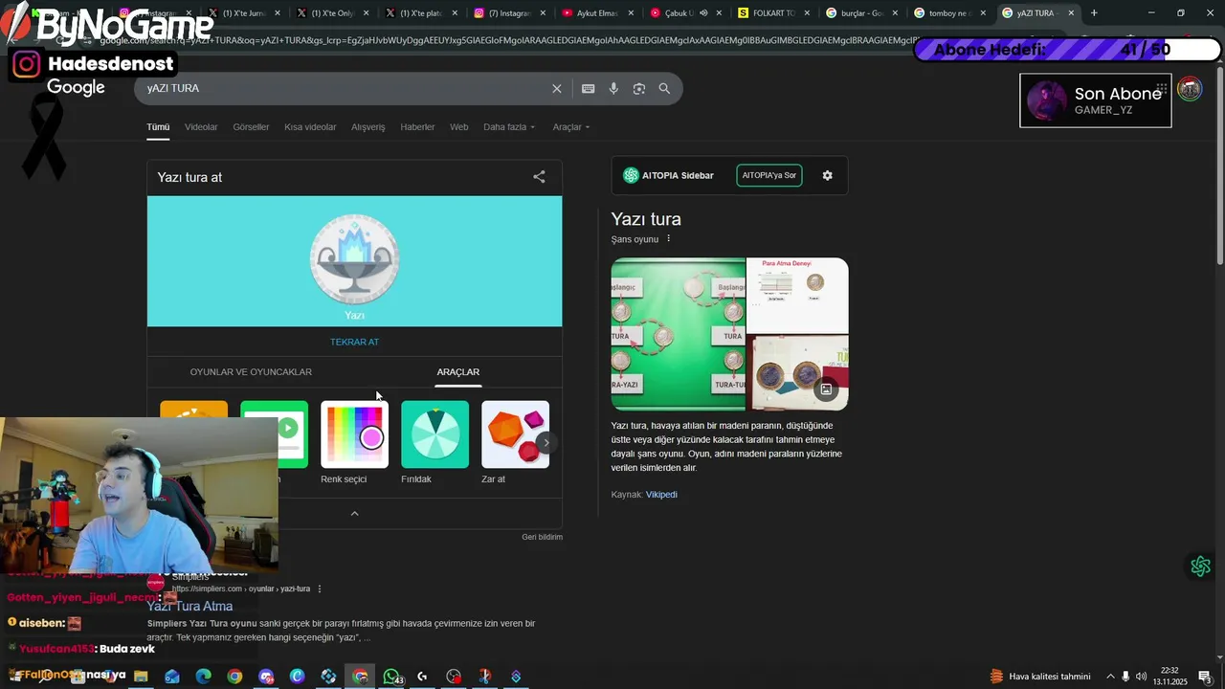Send feedback via Geri bildirim
This screenshot has width=1225, height=689.
tap(542, 537)
